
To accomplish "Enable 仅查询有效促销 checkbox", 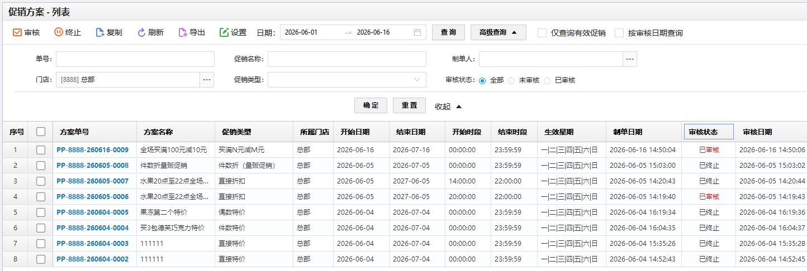I will pyautogui.click(x=542, y=33).
